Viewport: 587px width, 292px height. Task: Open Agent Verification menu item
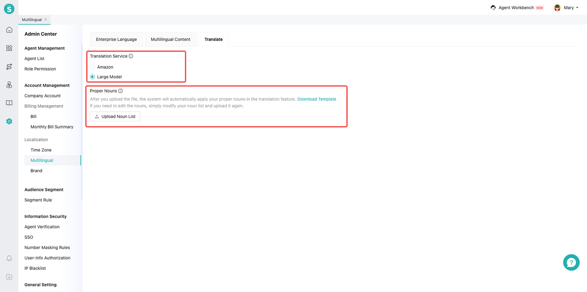point(42,227)
